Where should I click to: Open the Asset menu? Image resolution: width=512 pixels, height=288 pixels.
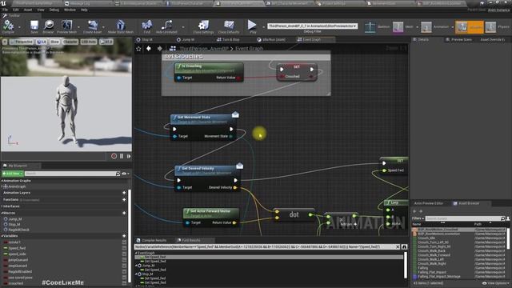28,10
